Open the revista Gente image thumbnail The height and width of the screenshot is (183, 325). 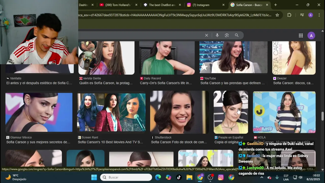click(106, 58)
